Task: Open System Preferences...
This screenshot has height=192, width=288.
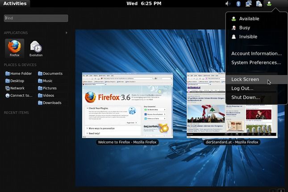Action: [257, 63]
